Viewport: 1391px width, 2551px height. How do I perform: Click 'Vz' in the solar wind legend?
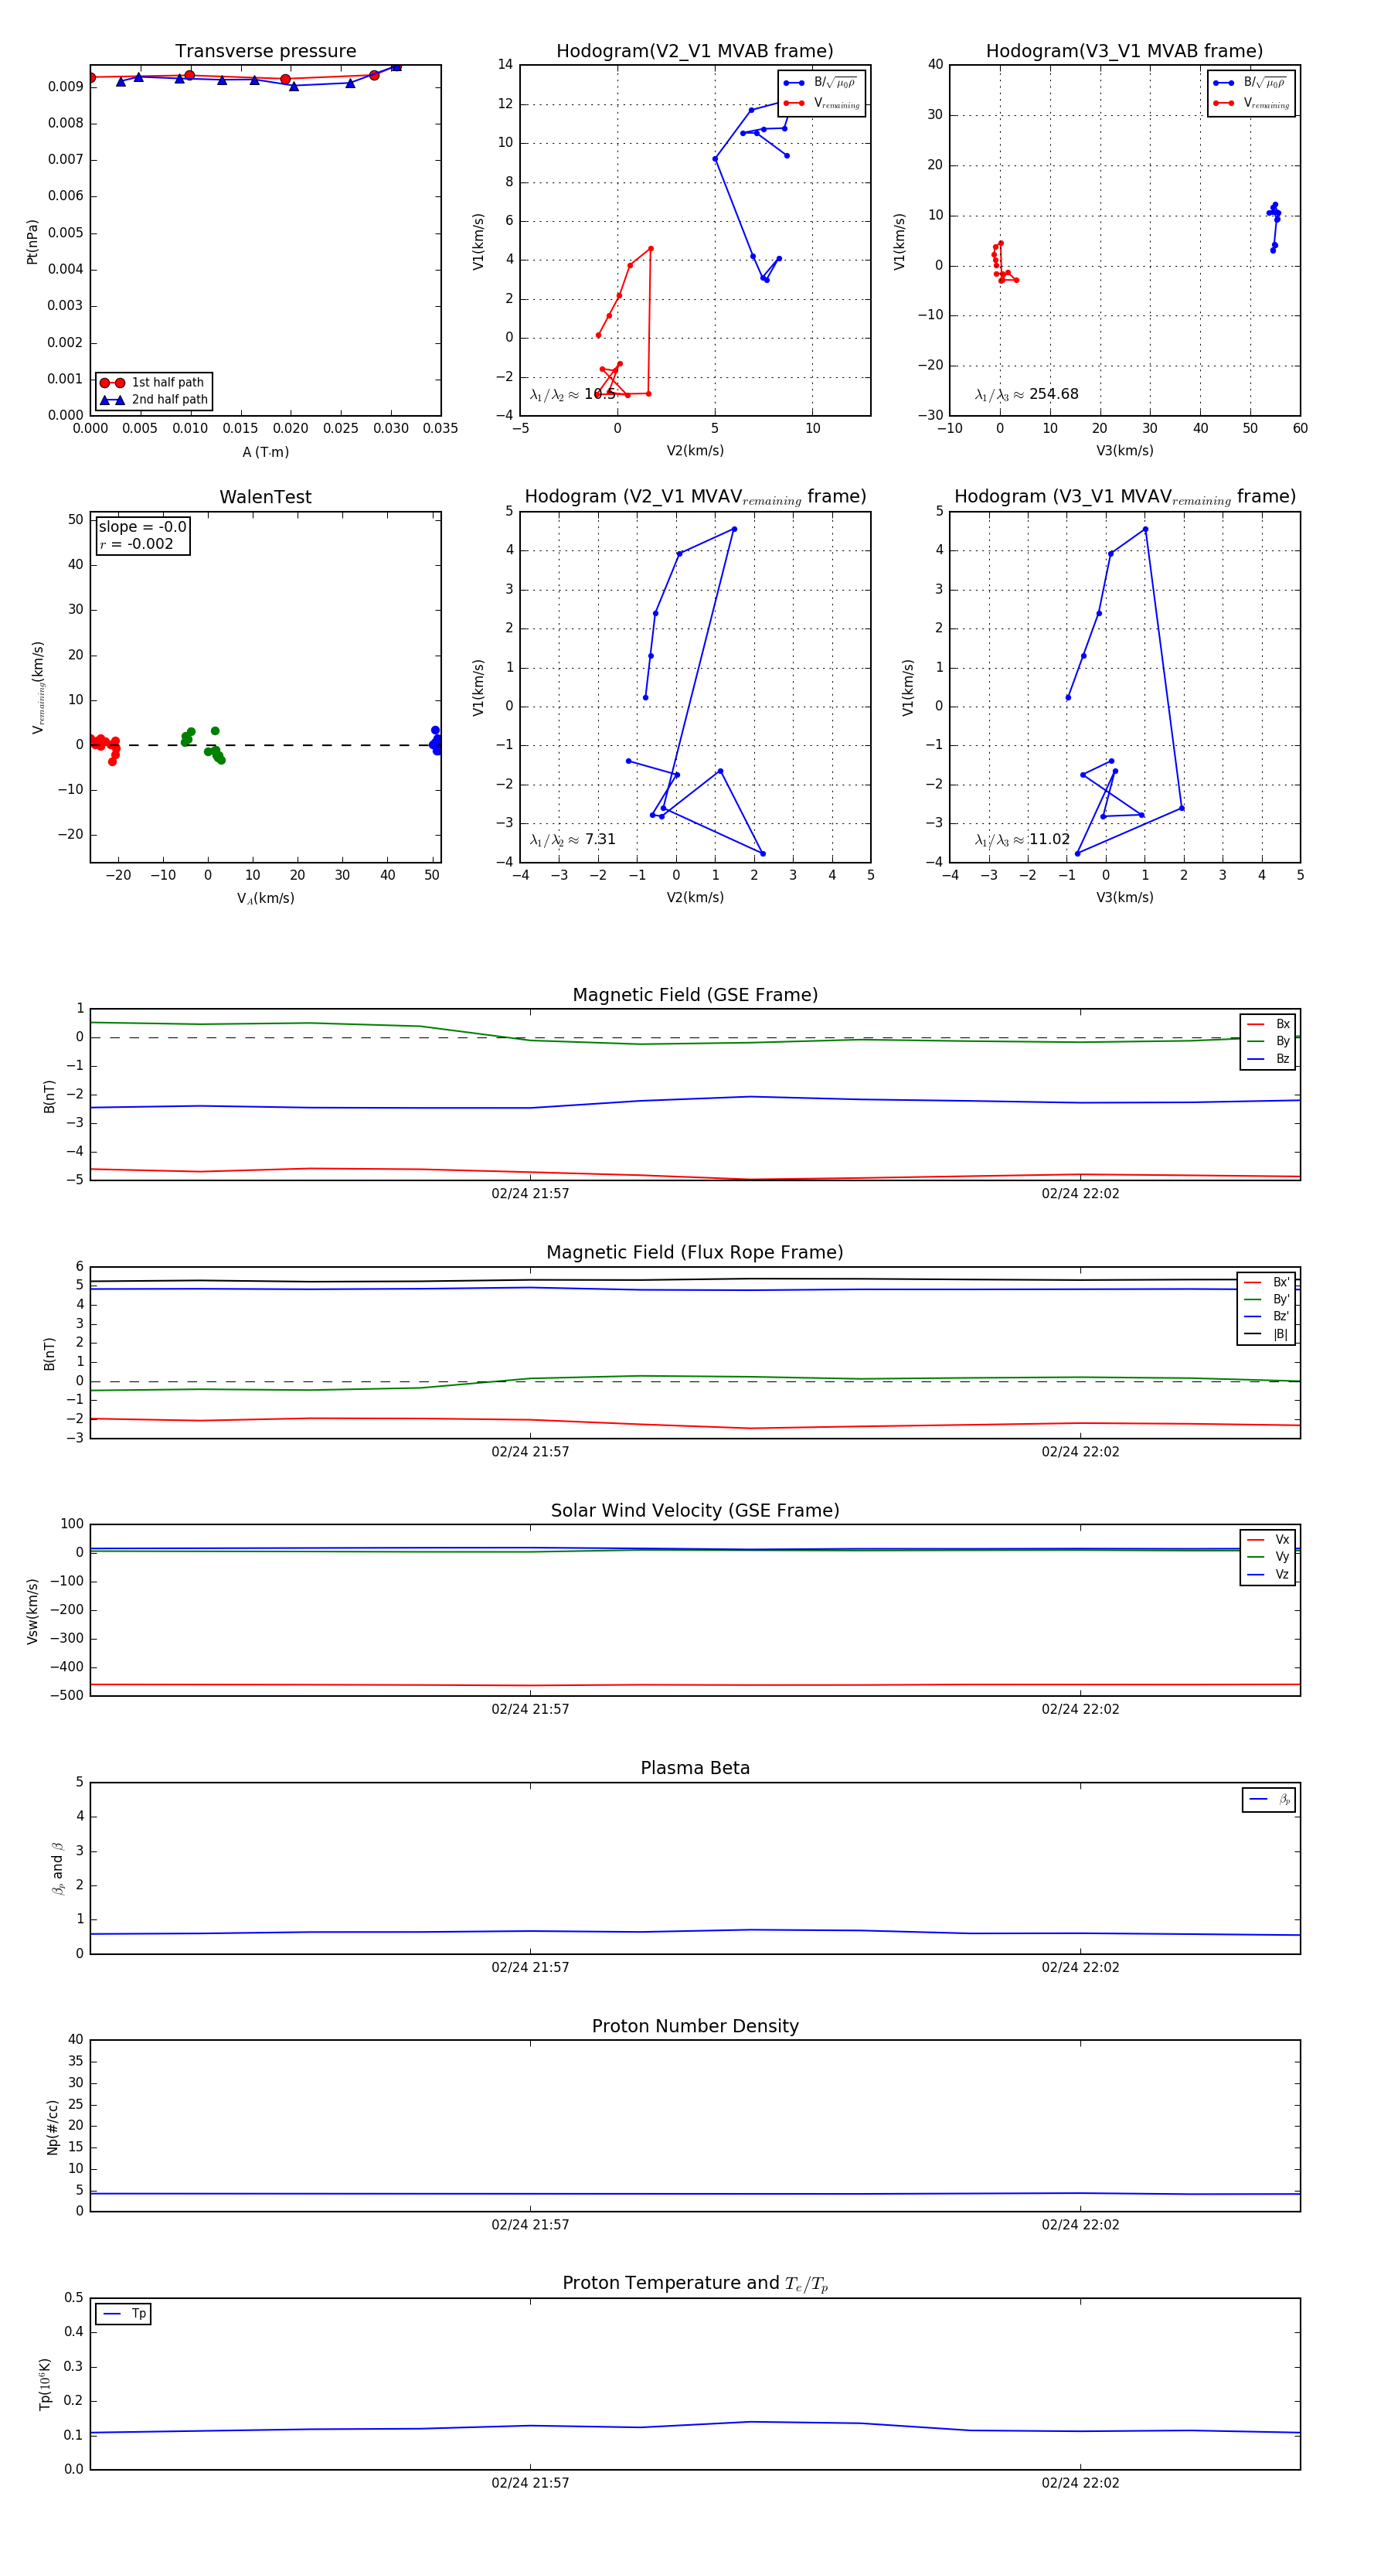[x=1269, y=1574]
